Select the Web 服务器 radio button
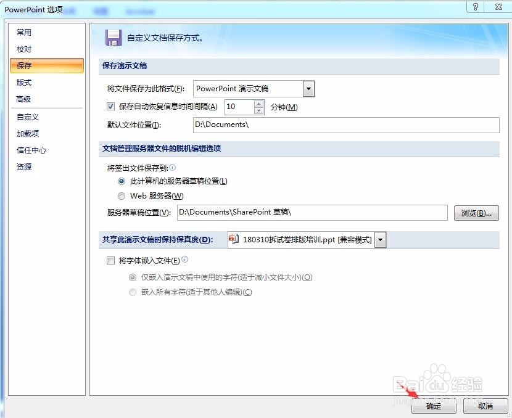Viewport: 512px width, 418px height. pyautogui.click(x=122, y=196)
